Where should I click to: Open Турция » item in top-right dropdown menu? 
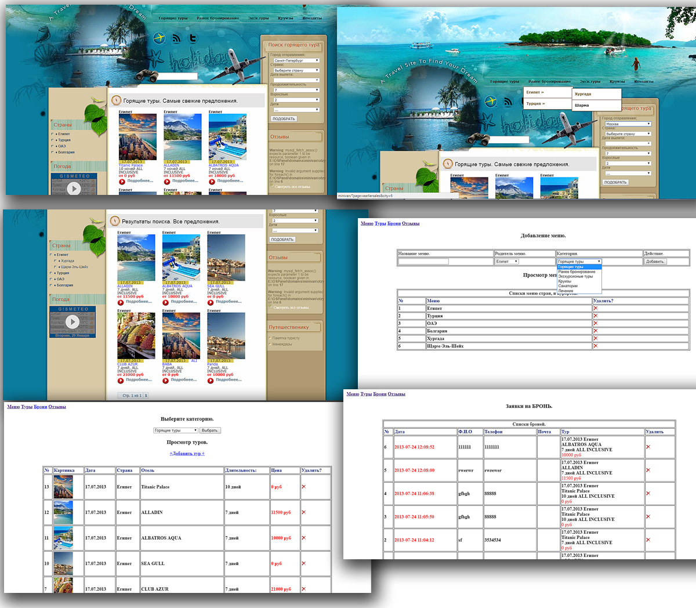548,104
